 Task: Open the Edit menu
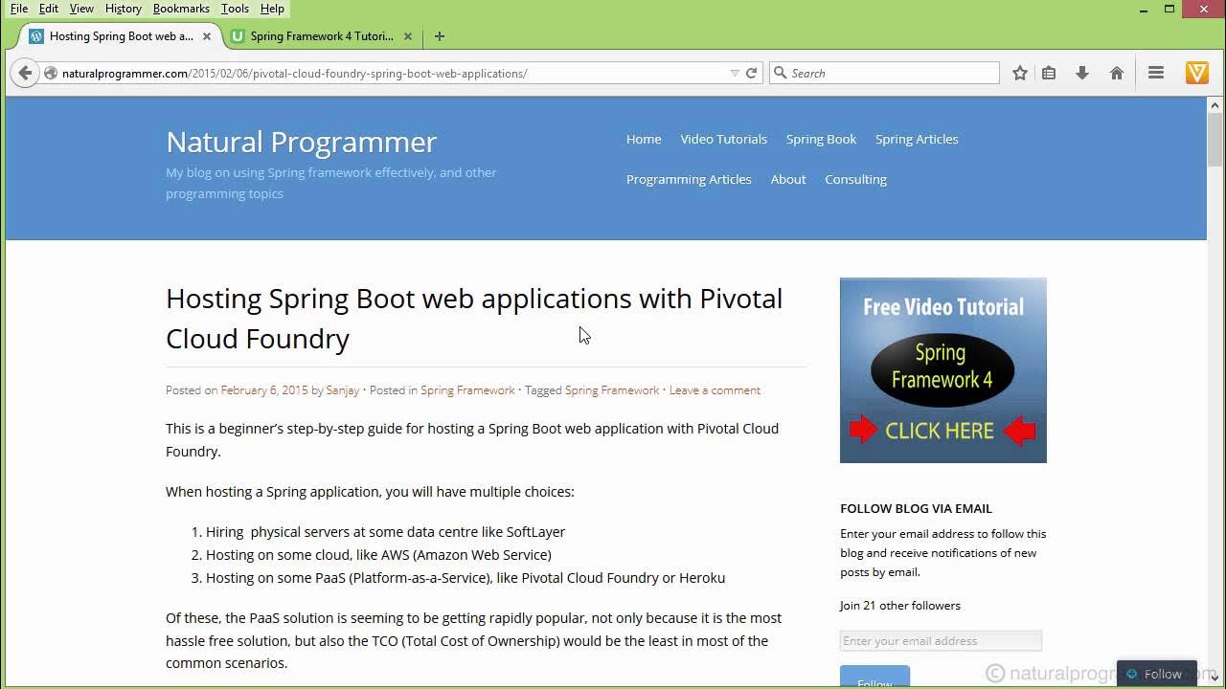tap(49, 9)
